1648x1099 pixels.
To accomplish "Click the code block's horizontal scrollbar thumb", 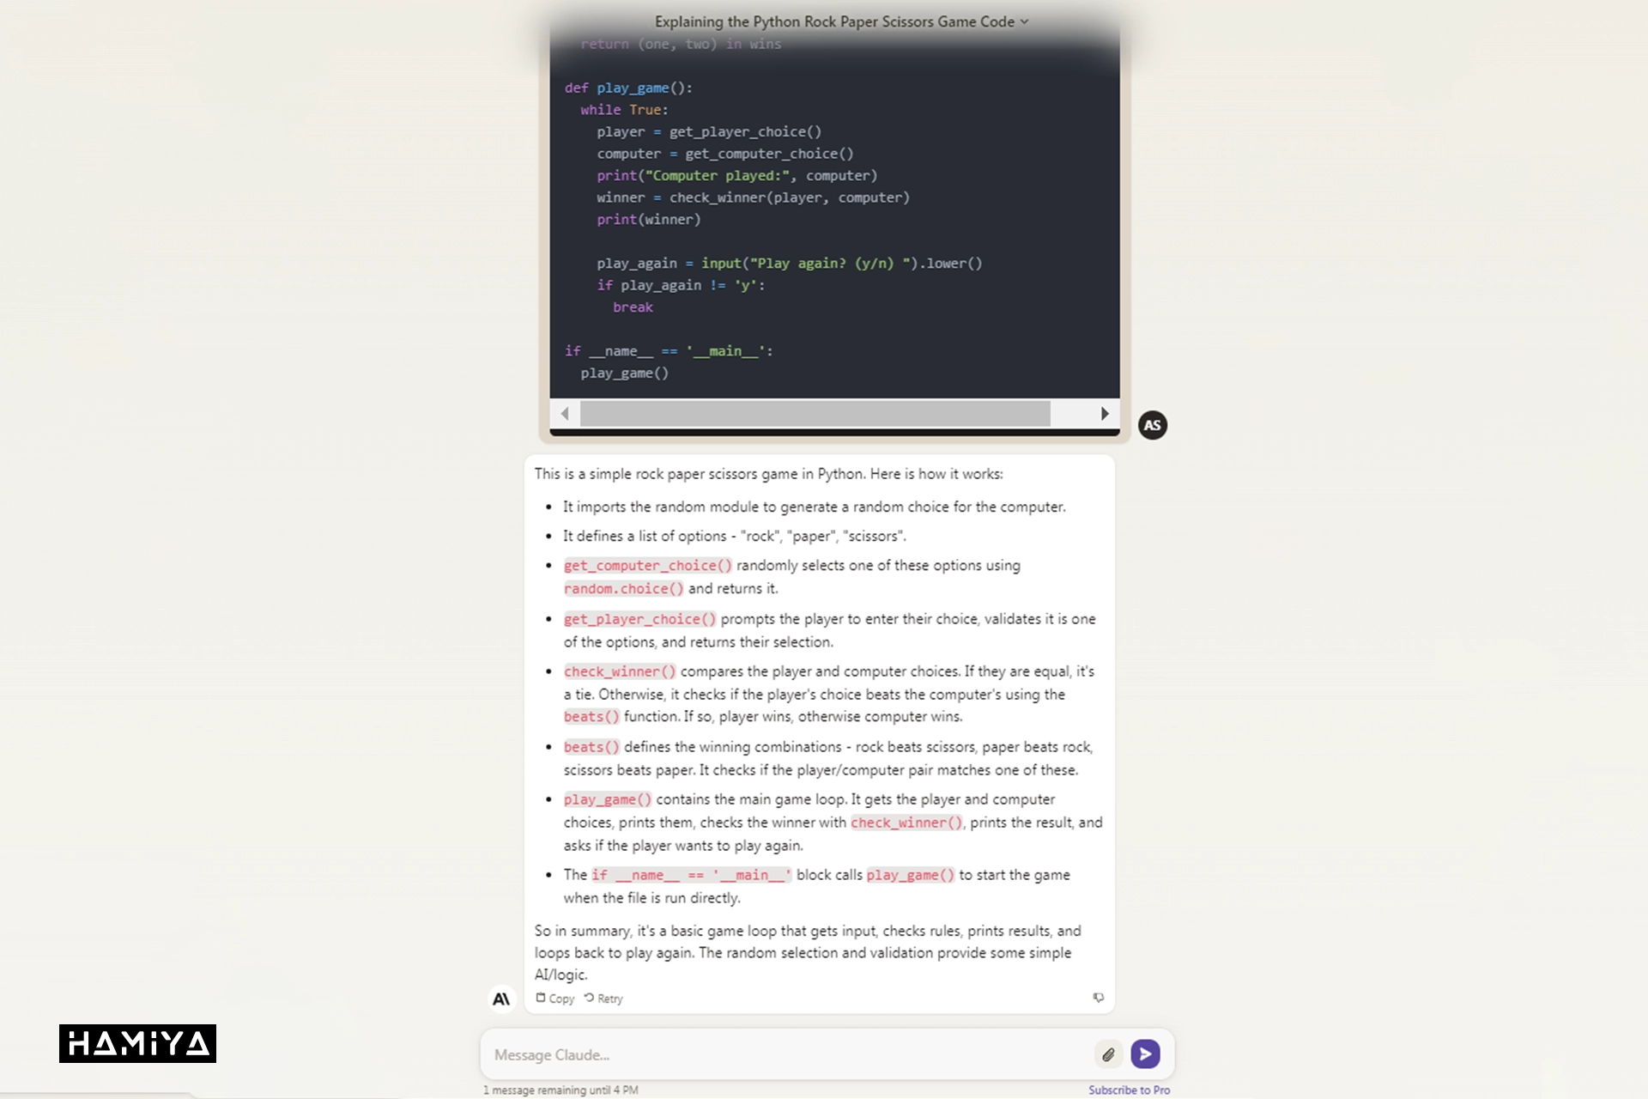I will point(815,414).
